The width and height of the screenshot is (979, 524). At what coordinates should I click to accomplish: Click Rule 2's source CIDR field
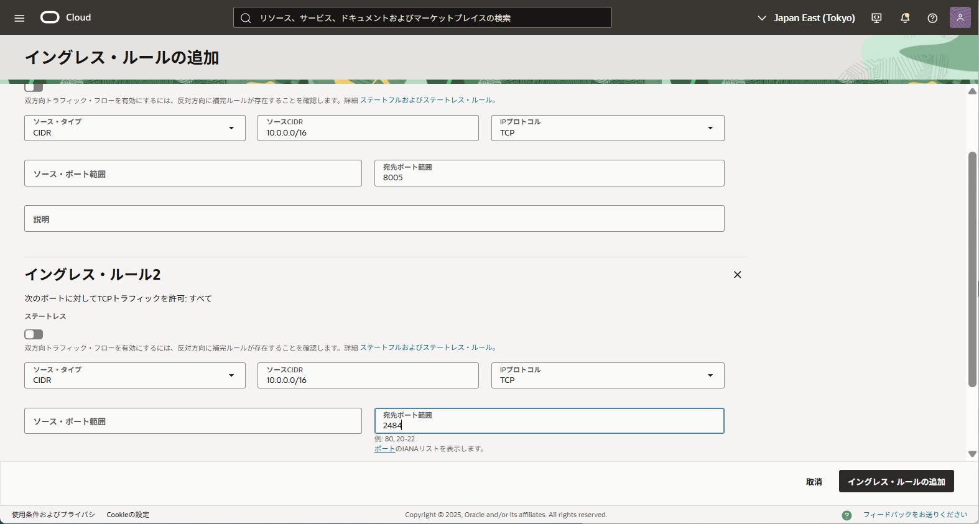(x=368, y=375)
